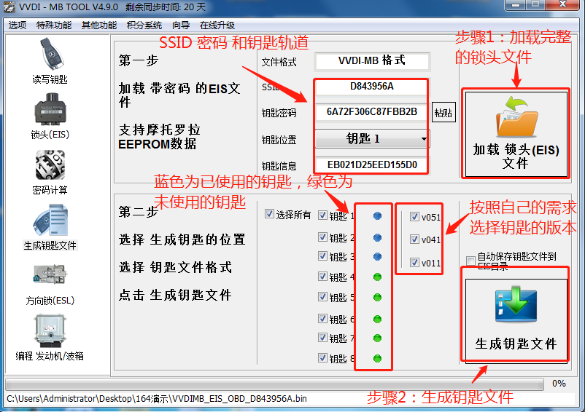Viewport: 585px width, 412px height.
Task: Click the green status dot for 钥匙 6
Action: 377,320
